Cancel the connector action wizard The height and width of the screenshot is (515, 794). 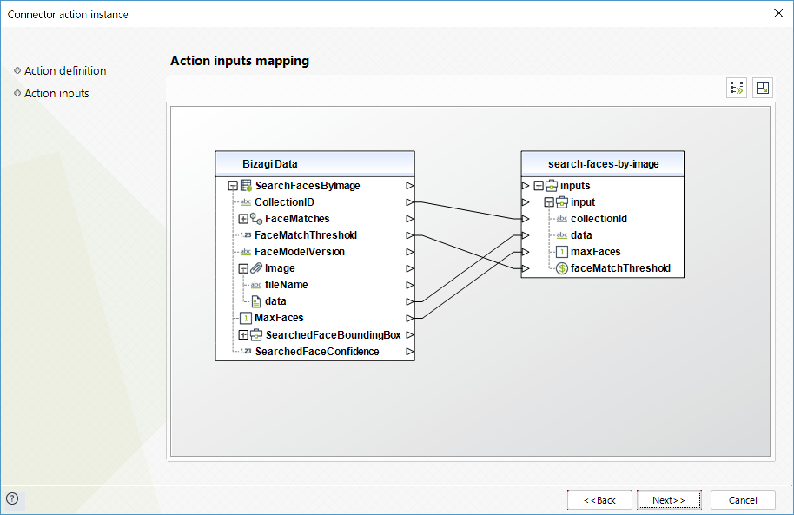click(743, 500)
